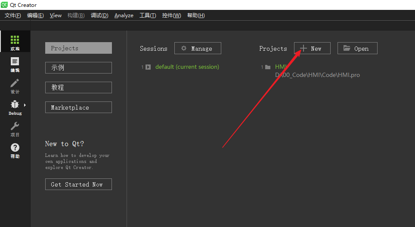This screenshot has height=227, width=415.
Task: Click Get Started Now
Action: point(79,184)
